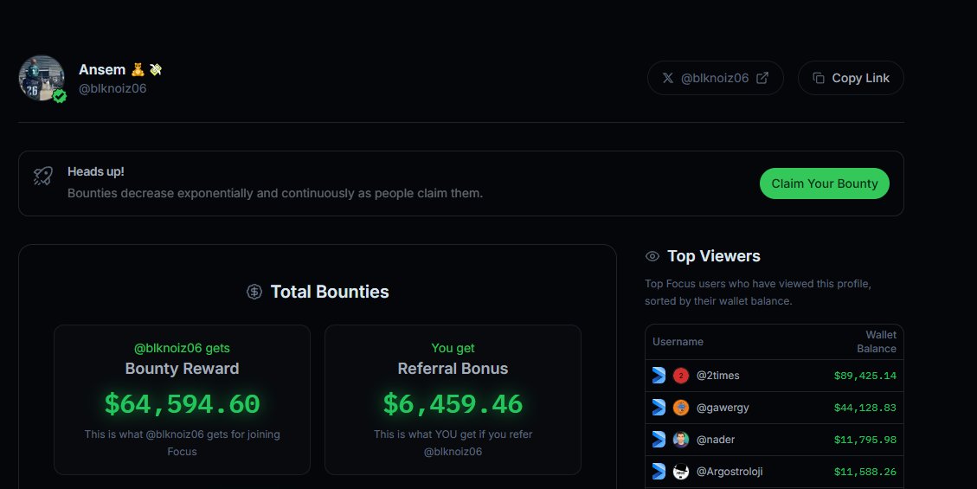
Task: Click the green '@blknoiz06 gets' label
Action: point(182,348)
